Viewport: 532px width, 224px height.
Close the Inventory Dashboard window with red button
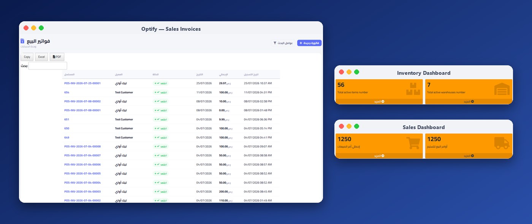pyautogui.click(x=341, y=72)
